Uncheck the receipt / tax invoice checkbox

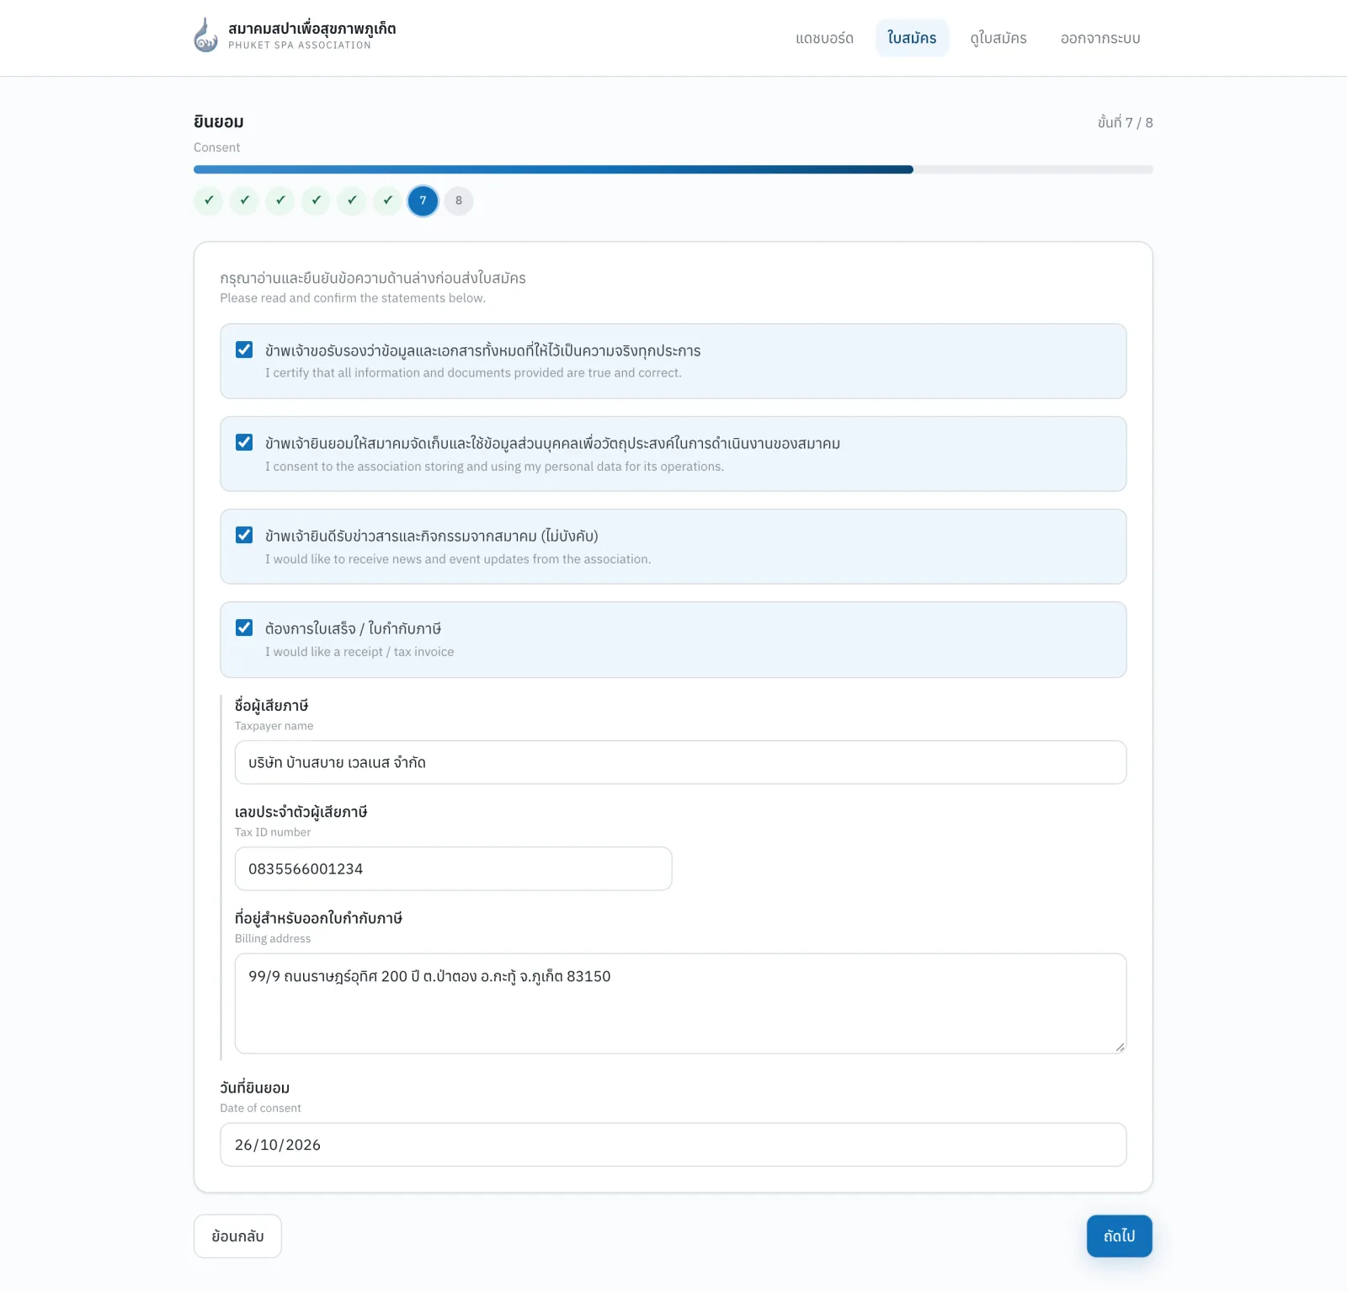pos(244,627)
